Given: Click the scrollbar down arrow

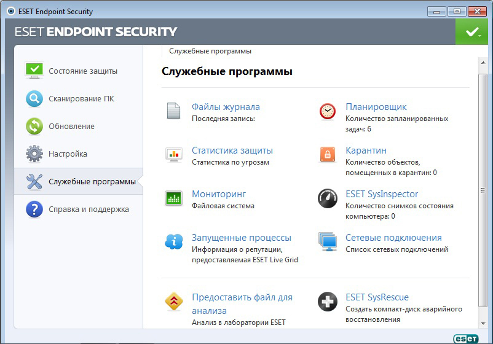Looking at the screenshot, I should [x=483, y=323].
